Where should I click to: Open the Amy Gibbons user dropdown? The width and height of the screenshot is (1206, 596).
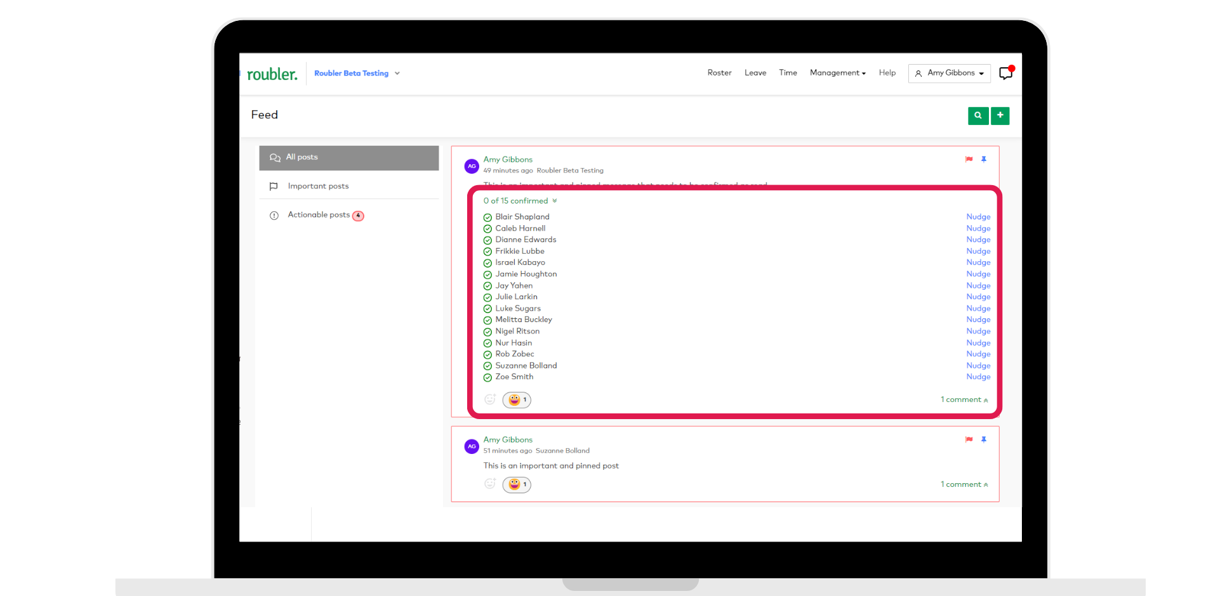(x=950, y=74)
